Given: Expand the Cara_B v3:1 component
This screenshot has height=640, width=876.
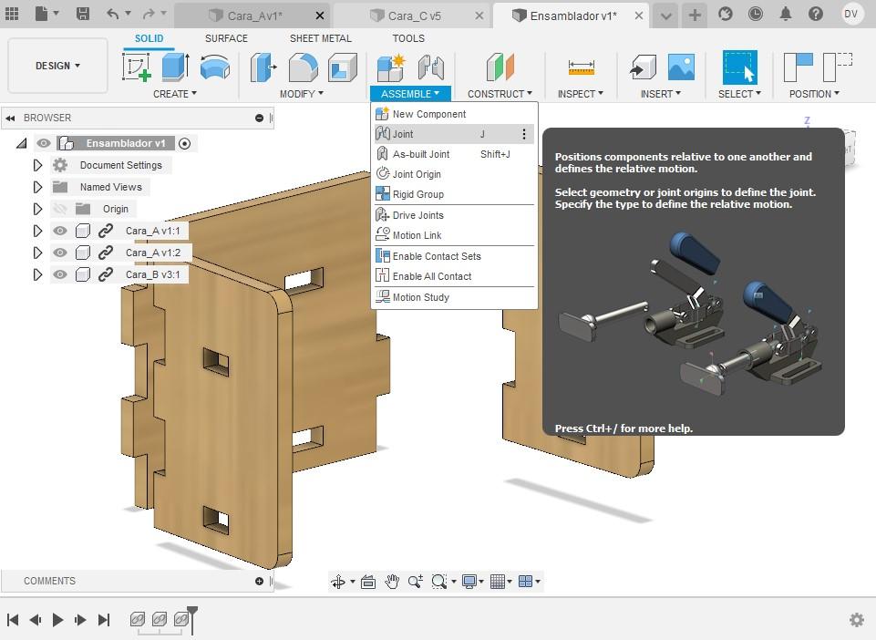Looking at the screenshot, I should 37,274.
